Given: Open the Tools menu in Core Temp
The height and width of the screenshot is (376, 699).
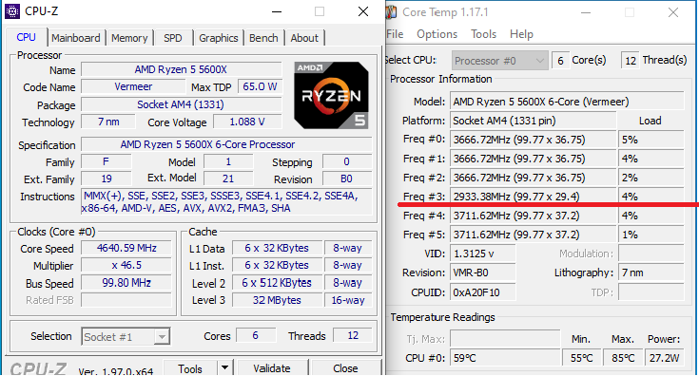Looking at the screenshot, I should click(484, 34).
